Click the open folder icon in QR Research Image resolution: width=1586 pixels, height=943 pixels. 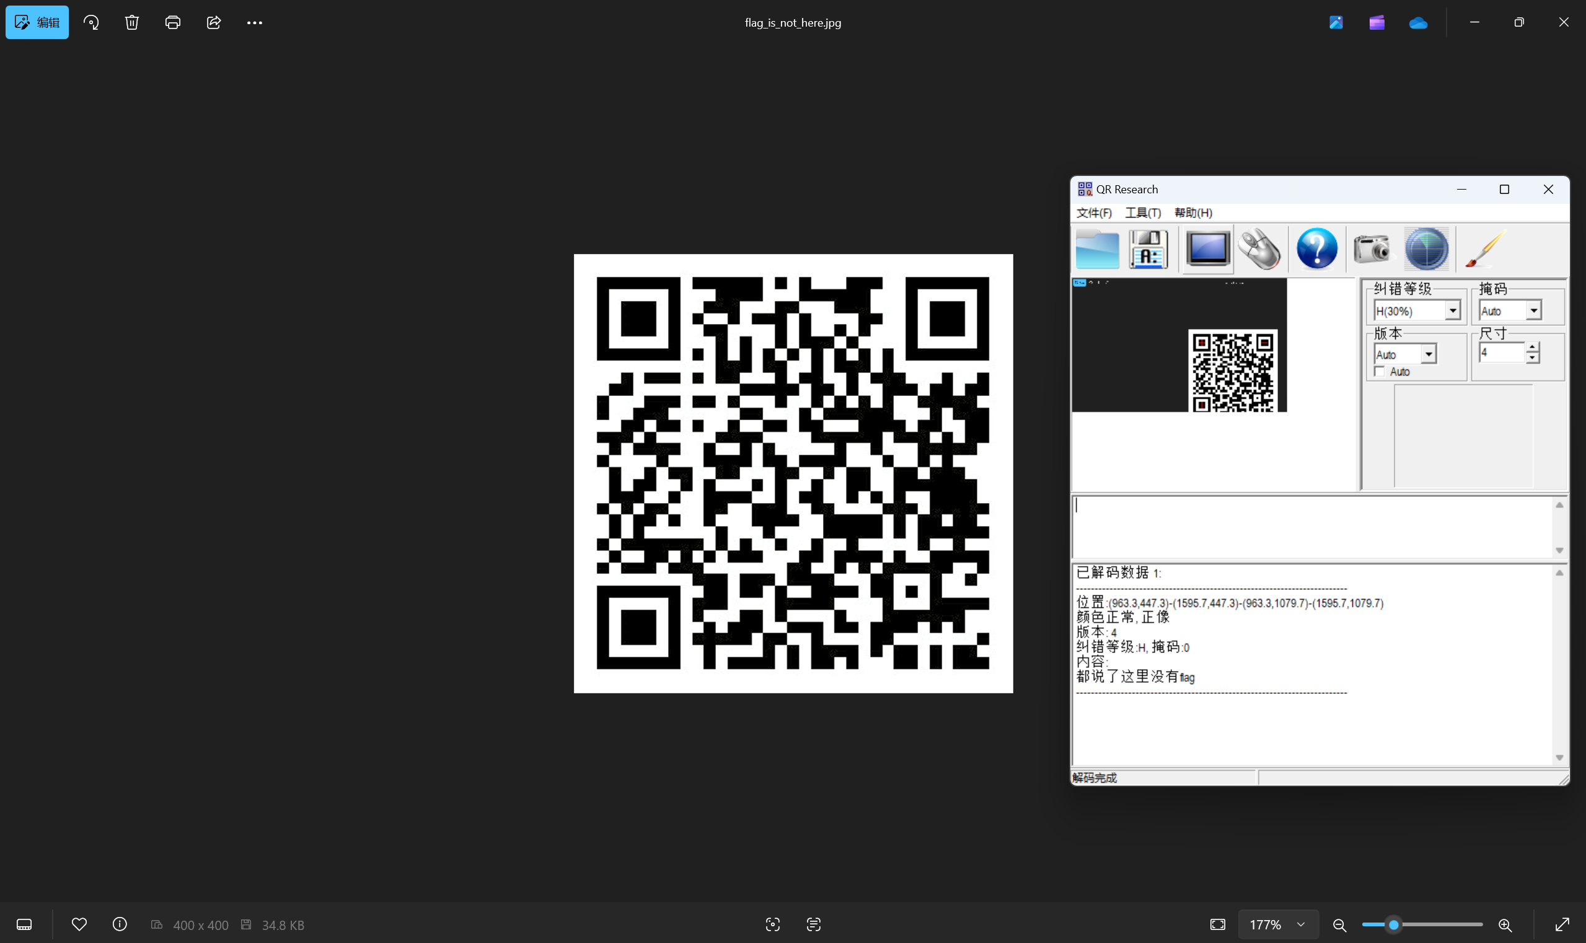pyautogui.click(x=1097, y=249)
